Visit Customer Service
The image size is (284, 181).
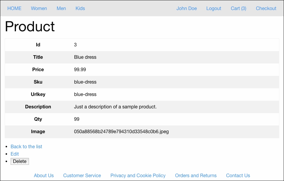tap(82, 175)
